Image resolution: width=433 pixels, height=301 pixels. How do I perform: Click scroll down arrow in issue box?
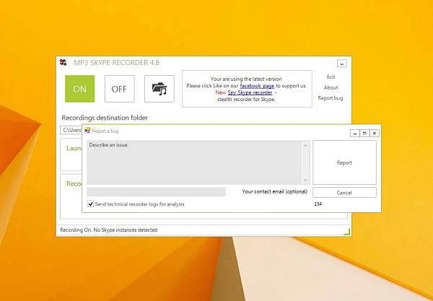pyautogui.click(x=305, y=180)
